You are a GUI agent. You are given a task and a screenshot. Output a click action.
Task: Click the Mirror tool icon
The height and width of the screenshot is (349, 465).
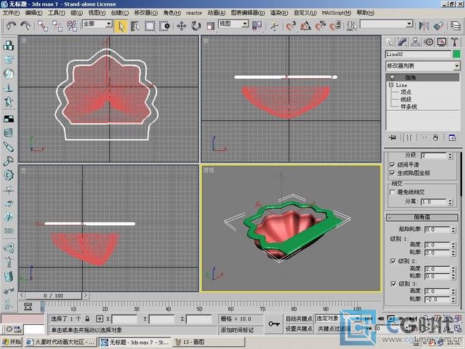(x=424, y=26)
